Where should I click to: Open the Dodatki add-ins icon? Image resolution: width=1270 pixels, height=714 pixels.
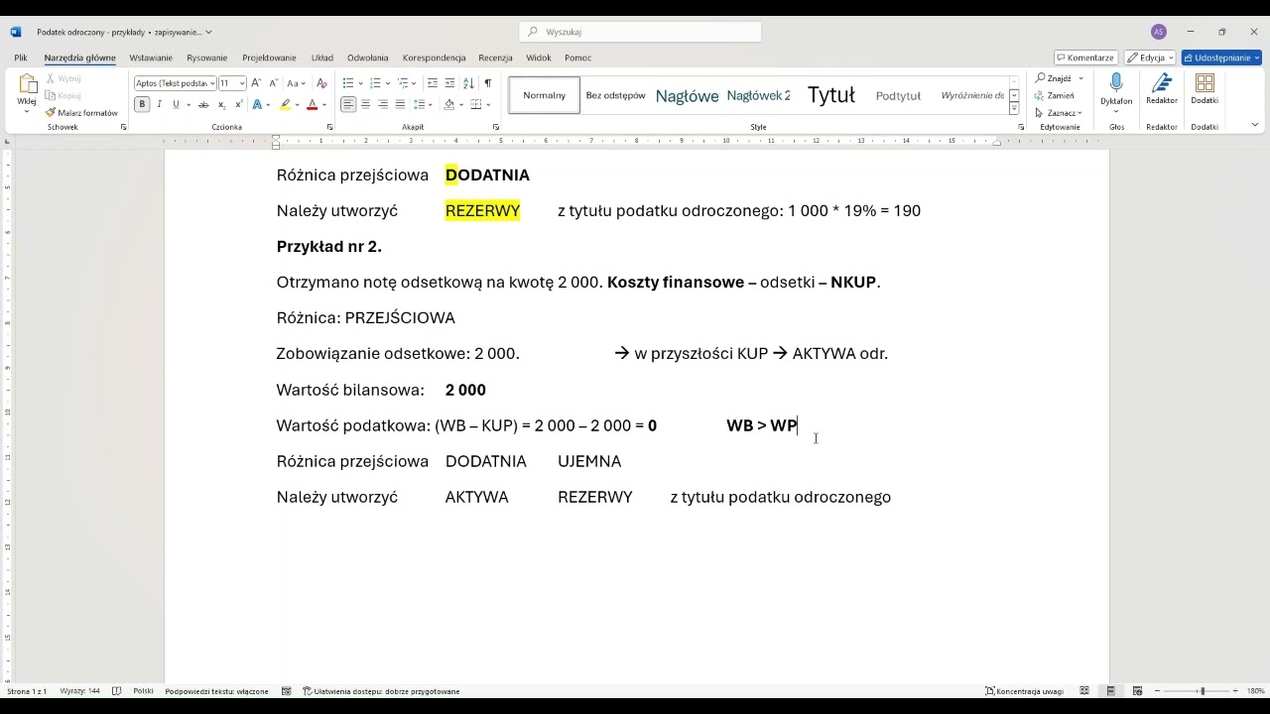(x=1205, y=83)
